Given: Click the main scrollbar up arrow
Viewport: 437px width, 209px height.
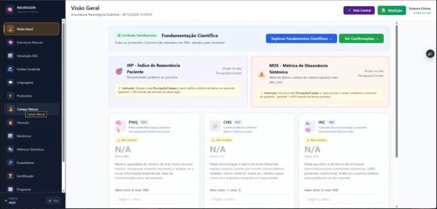Looking at the screenshot, I should [396, 23].
